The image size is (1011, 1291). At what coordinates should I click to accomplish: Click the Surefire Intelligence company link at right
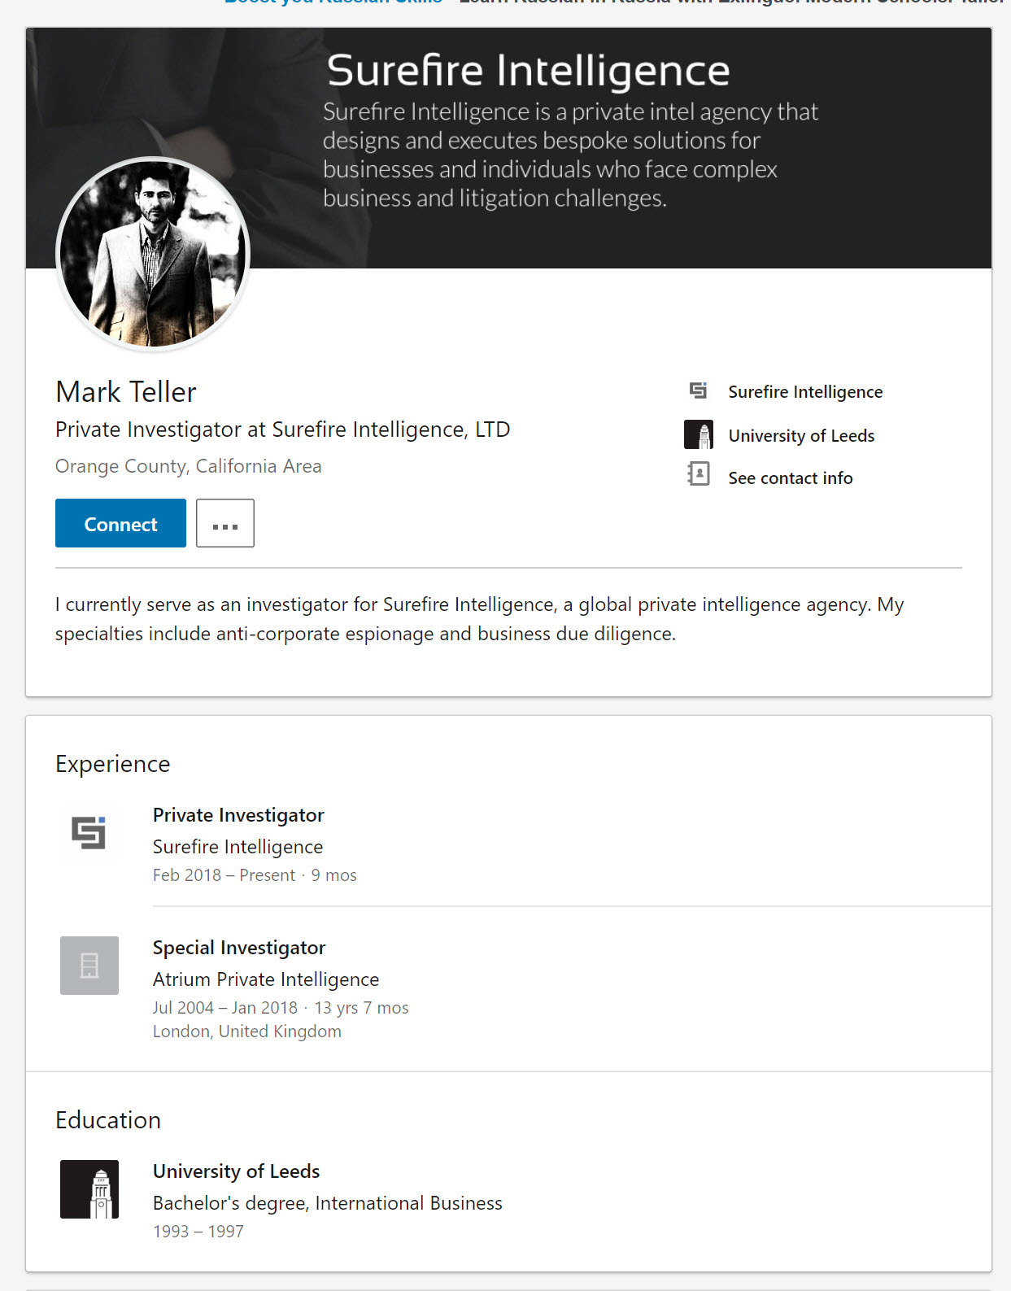point(805,392)
